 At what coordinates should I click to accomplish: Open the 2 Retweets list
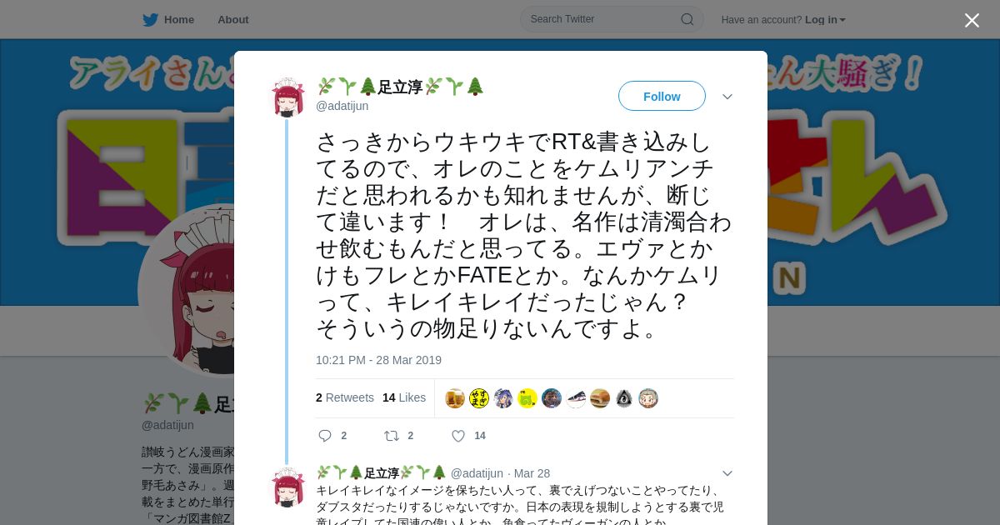pos(345,397)
